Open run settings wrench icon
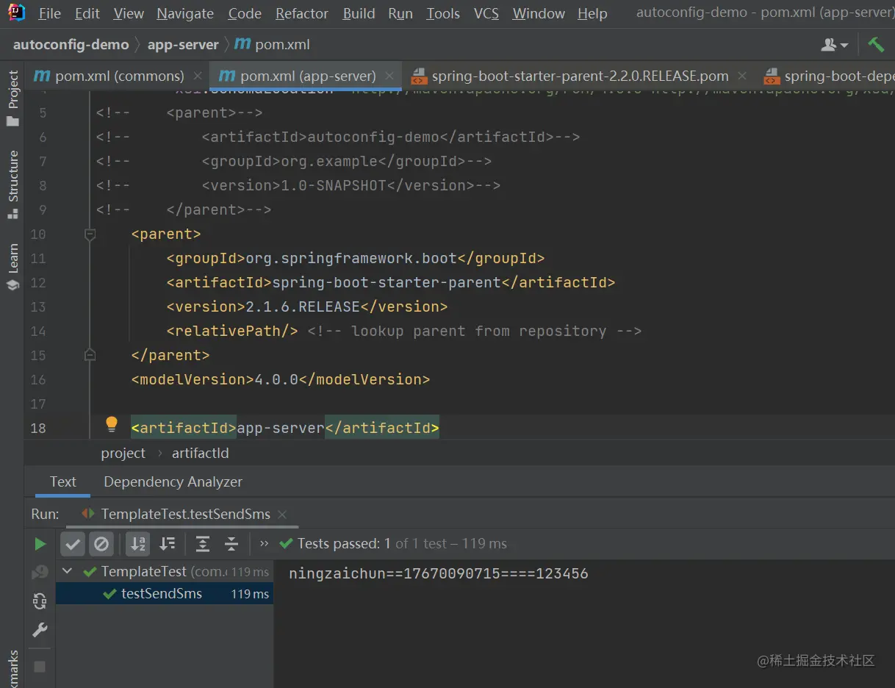 [x=40, y=630]
